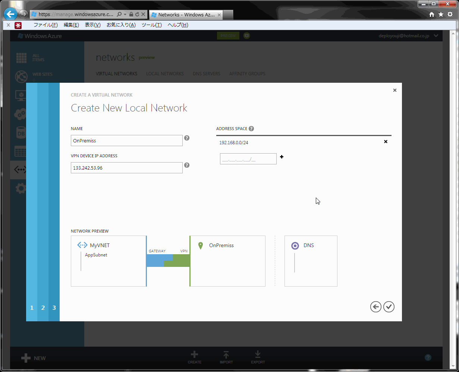Click the empty address space input box
The image size is (459, 372).
pyautogui.click(x=248, y=159)
